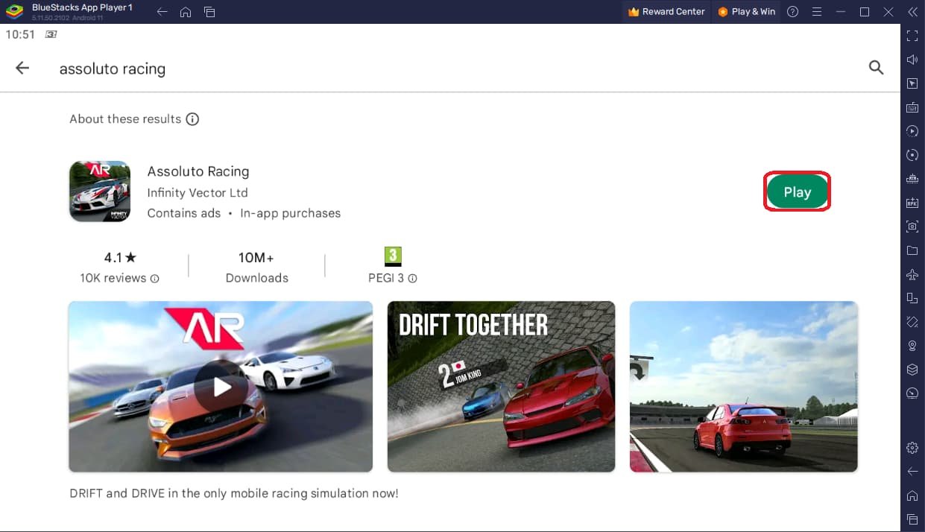Collapse the BlueStacks side toolbar
The width and height of the screenshot is (925, 532).
(x=912, y=12)
